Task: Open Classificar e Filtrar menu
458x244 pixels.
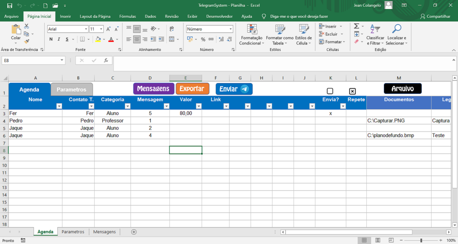Action: tap(375, 35)
